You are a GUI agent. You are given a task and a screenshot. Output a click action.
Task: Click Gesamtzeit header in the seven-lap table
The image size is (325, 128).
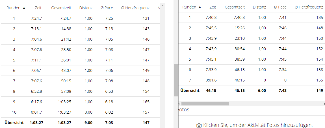coord(235,7)
